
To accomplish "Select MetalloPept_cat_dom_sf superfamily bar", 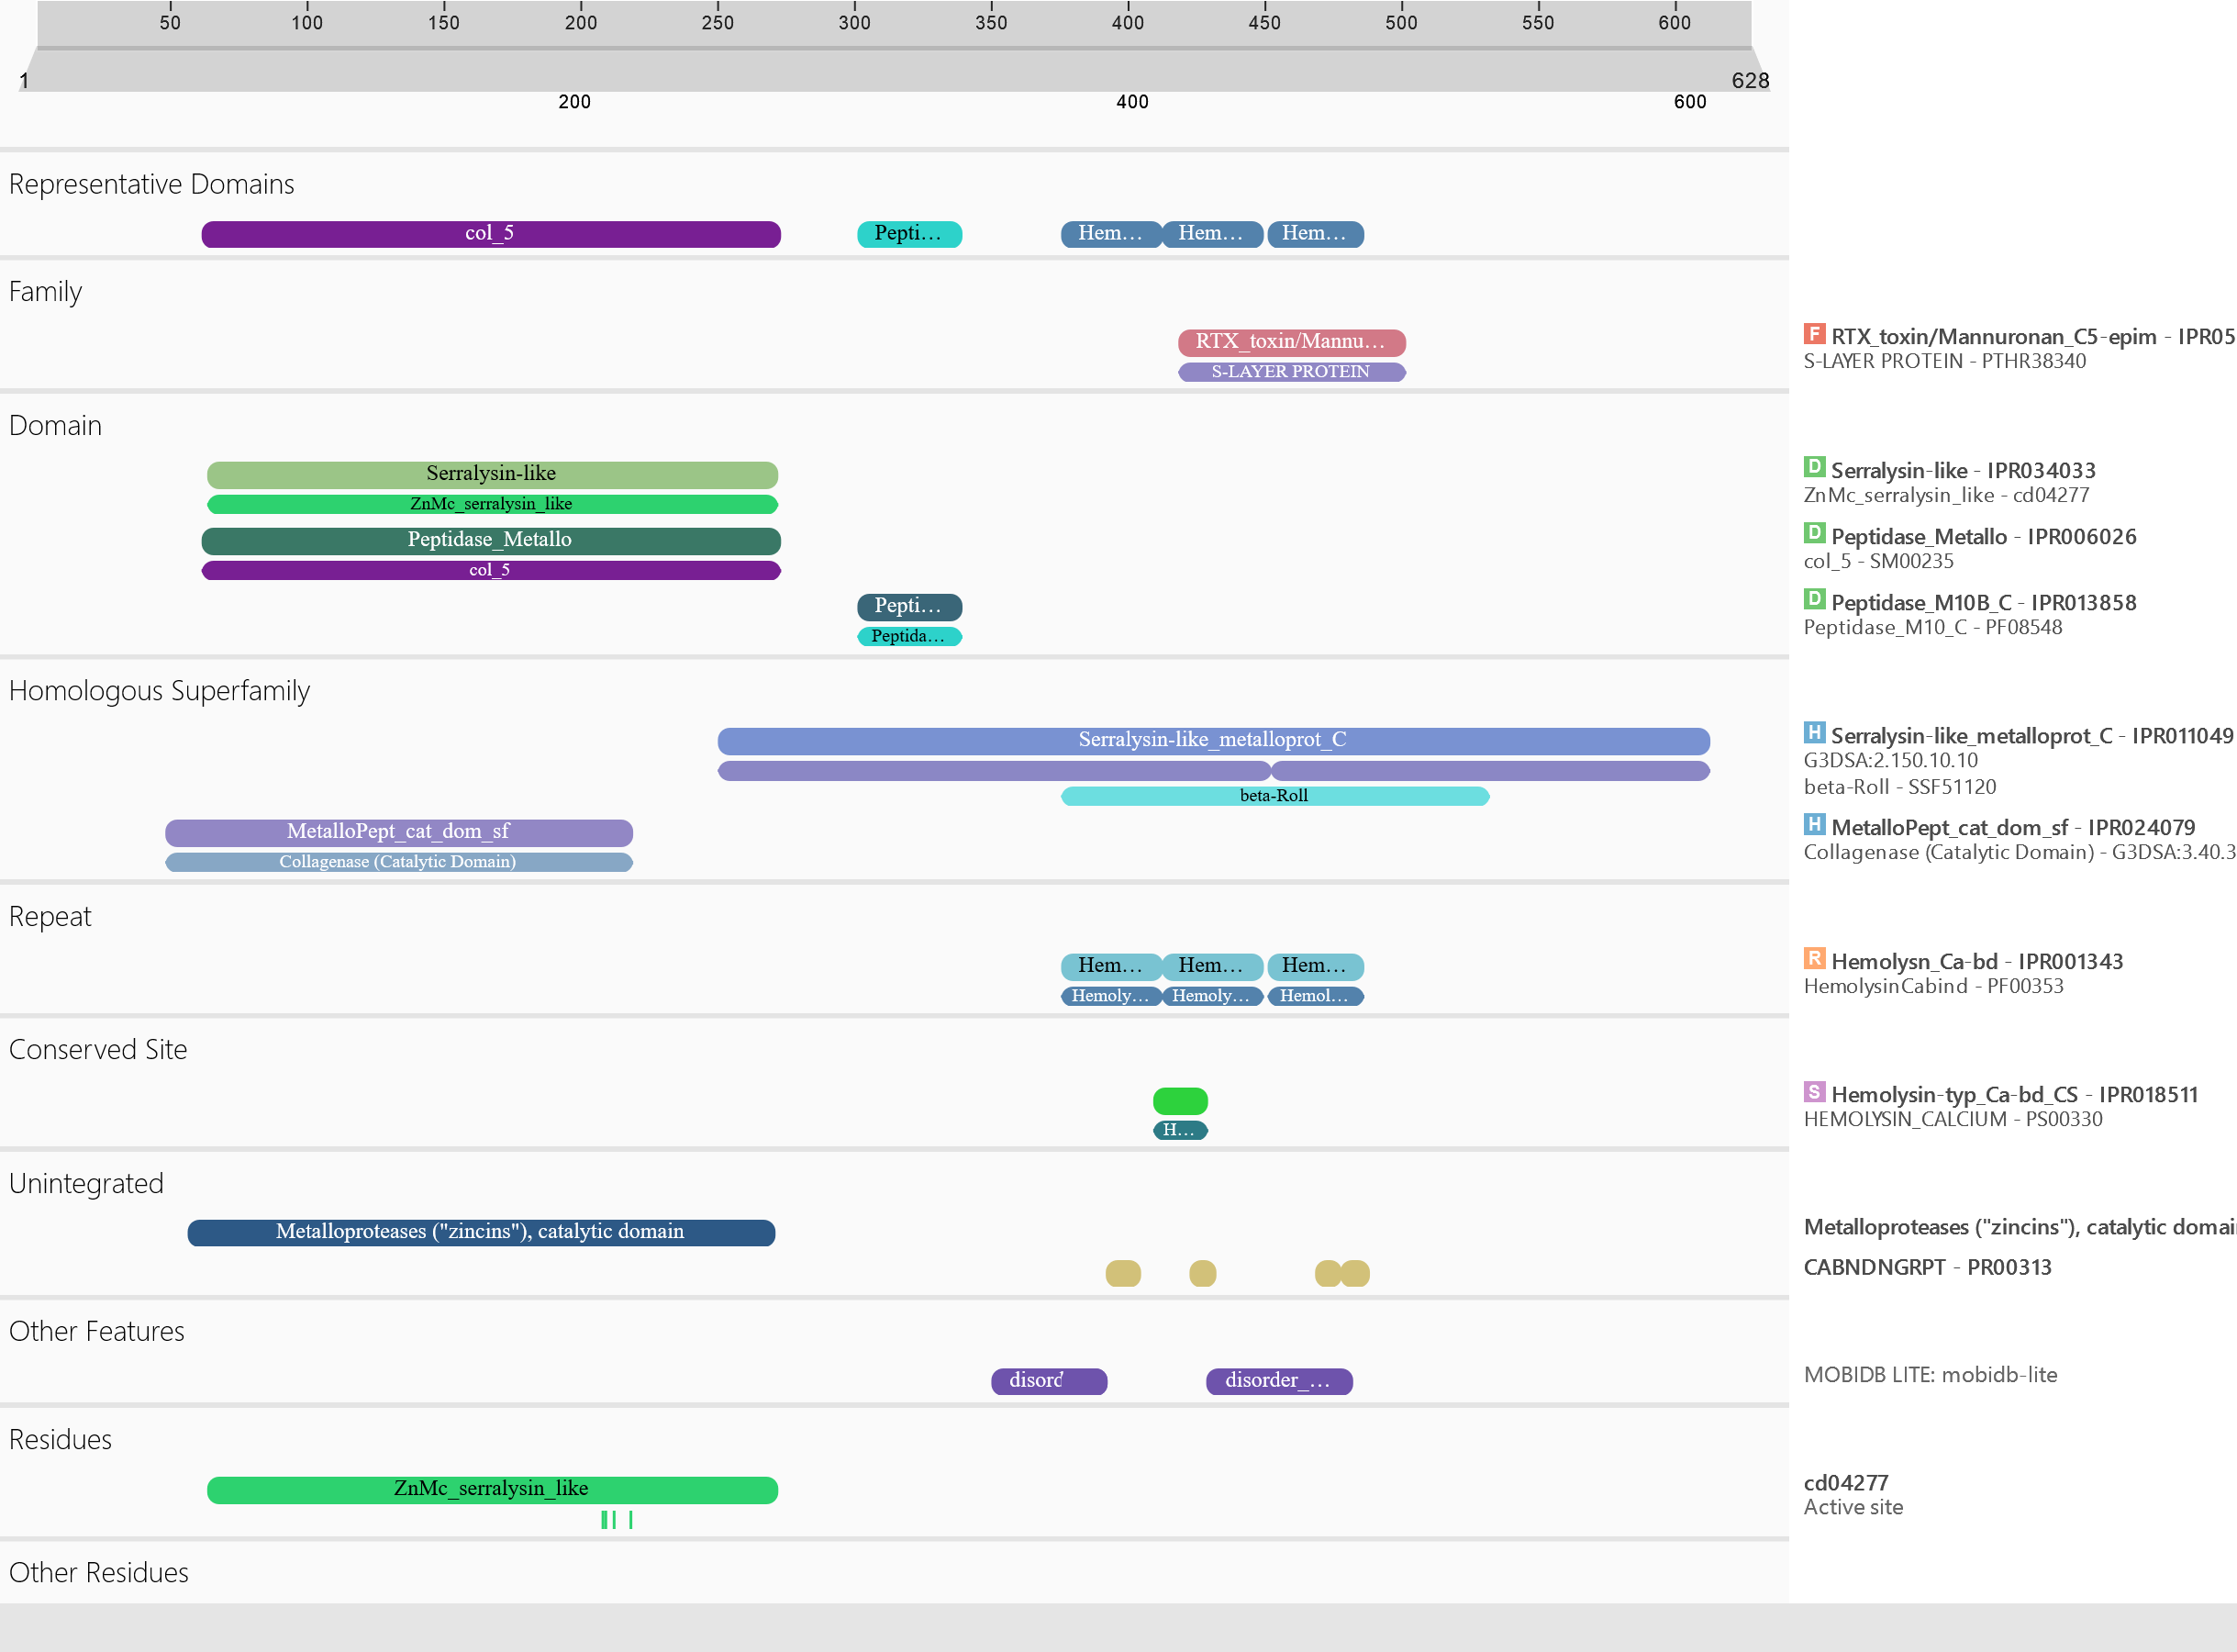I will coord(399,832).
